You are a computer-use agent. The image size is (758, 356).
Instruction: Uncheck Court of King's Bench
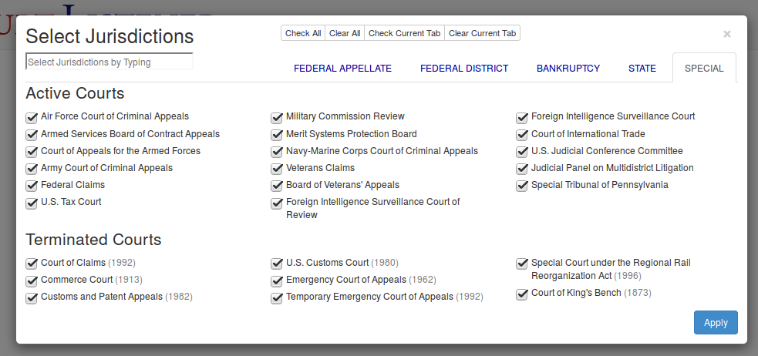(522, 294)
